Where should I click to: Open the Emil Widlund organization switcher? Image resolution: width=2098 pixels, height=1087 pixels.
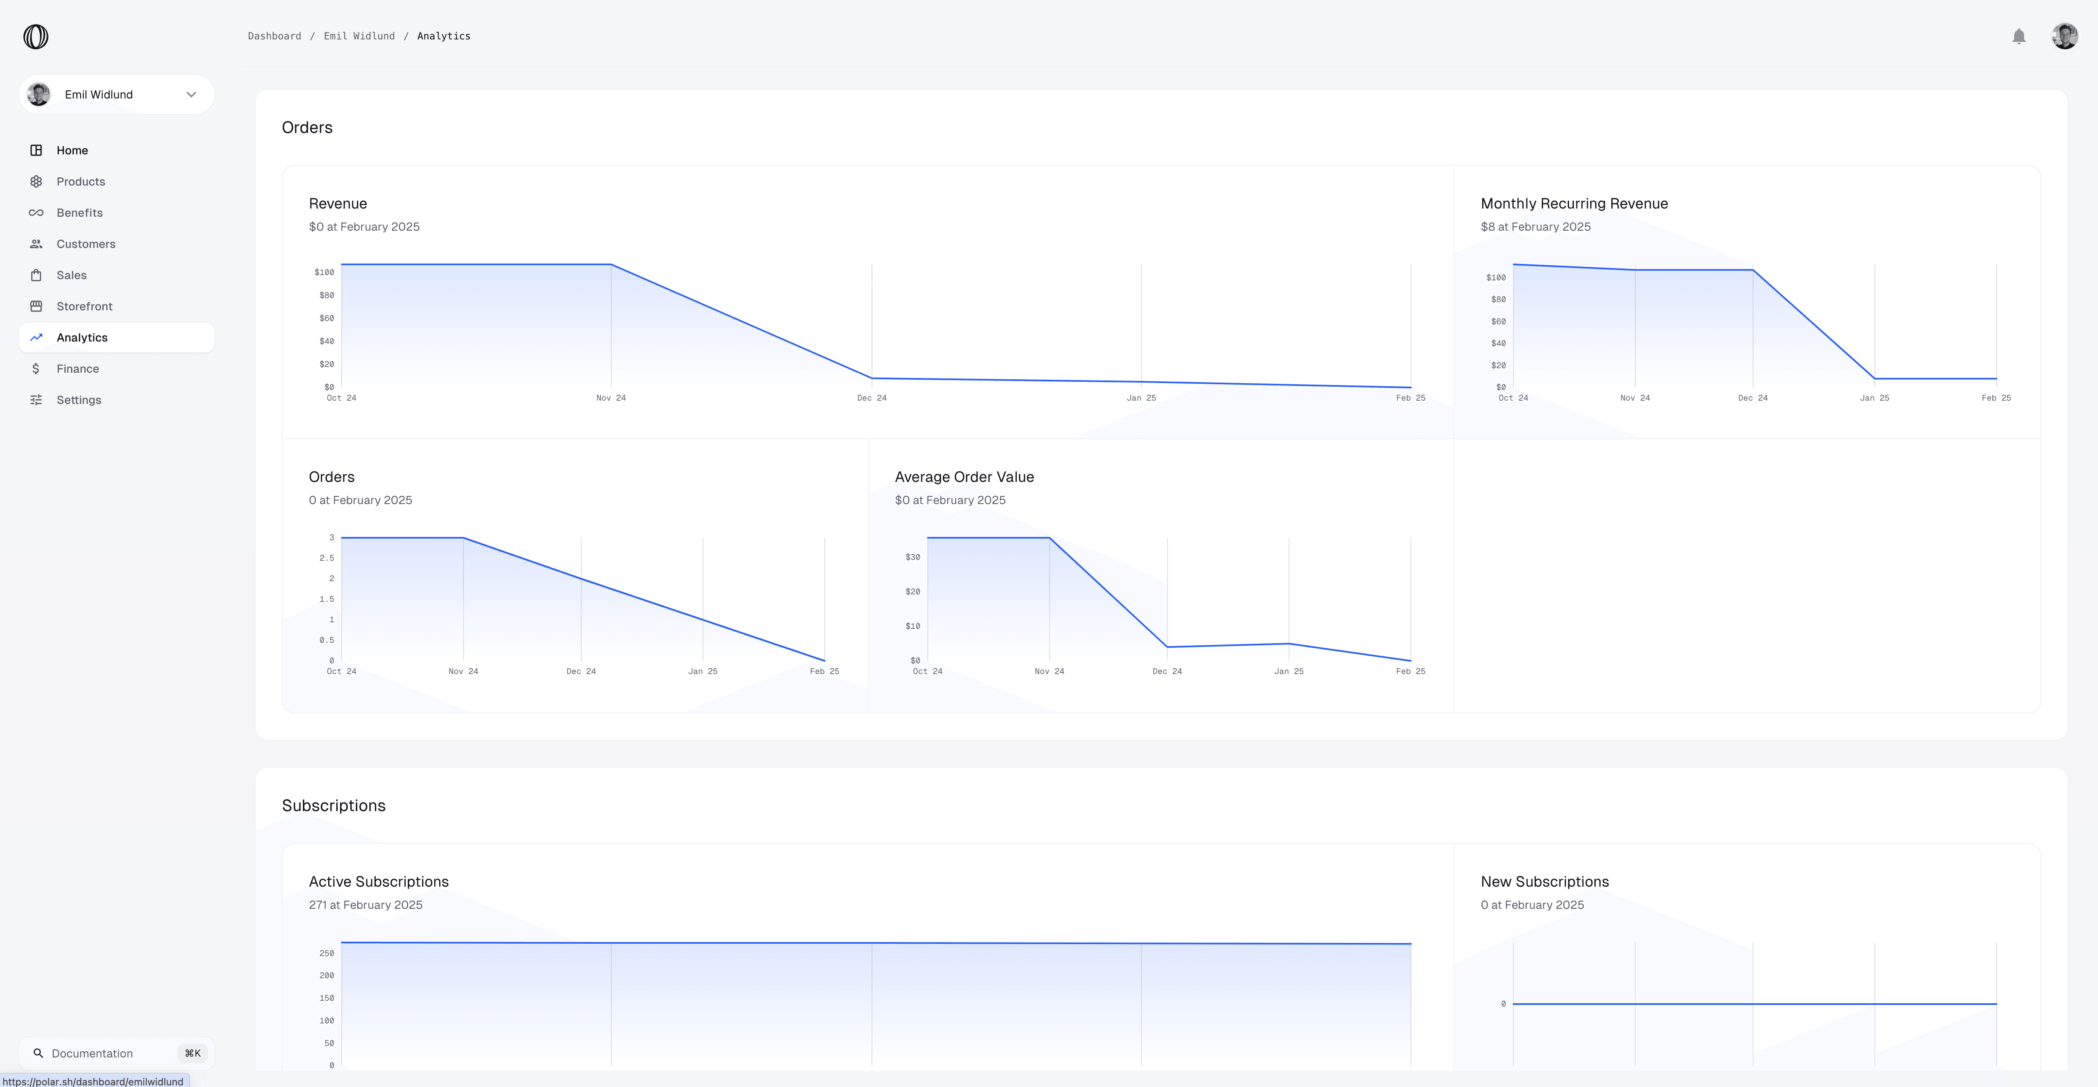[99, 94]
